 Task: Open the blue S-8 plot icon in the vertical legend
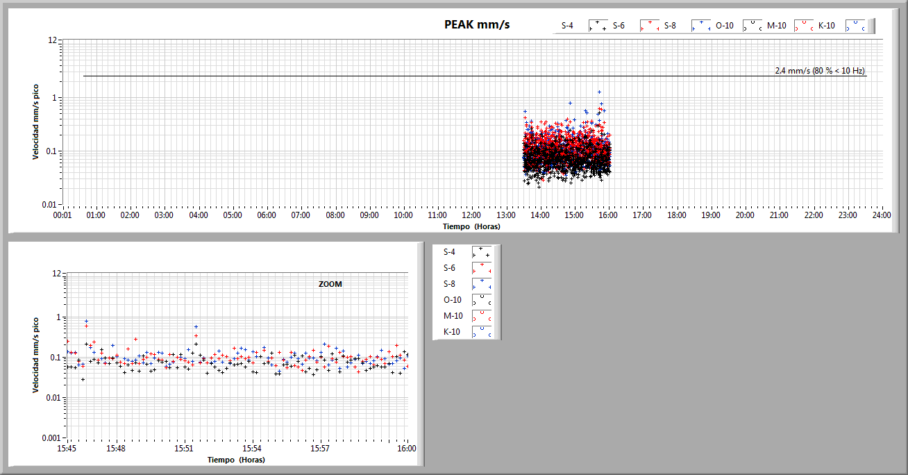[x=481, y=284]
